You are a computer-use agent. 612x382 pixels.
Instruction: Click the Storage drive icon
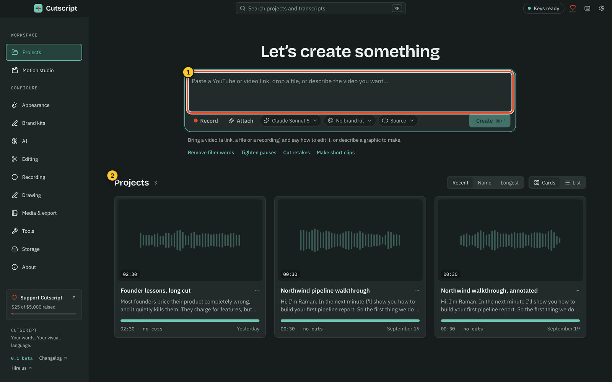(15, 249)
